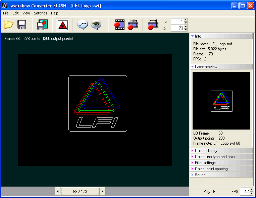Click the 'Frames: 173' text
Image resolution: width=256 pixels, height=198 pixels.
point(203,54)
